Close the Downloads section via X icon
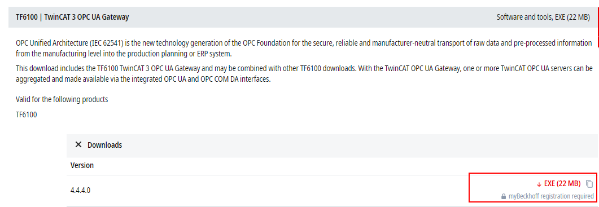This screenshot has width=599, height=207. point(78,145)
